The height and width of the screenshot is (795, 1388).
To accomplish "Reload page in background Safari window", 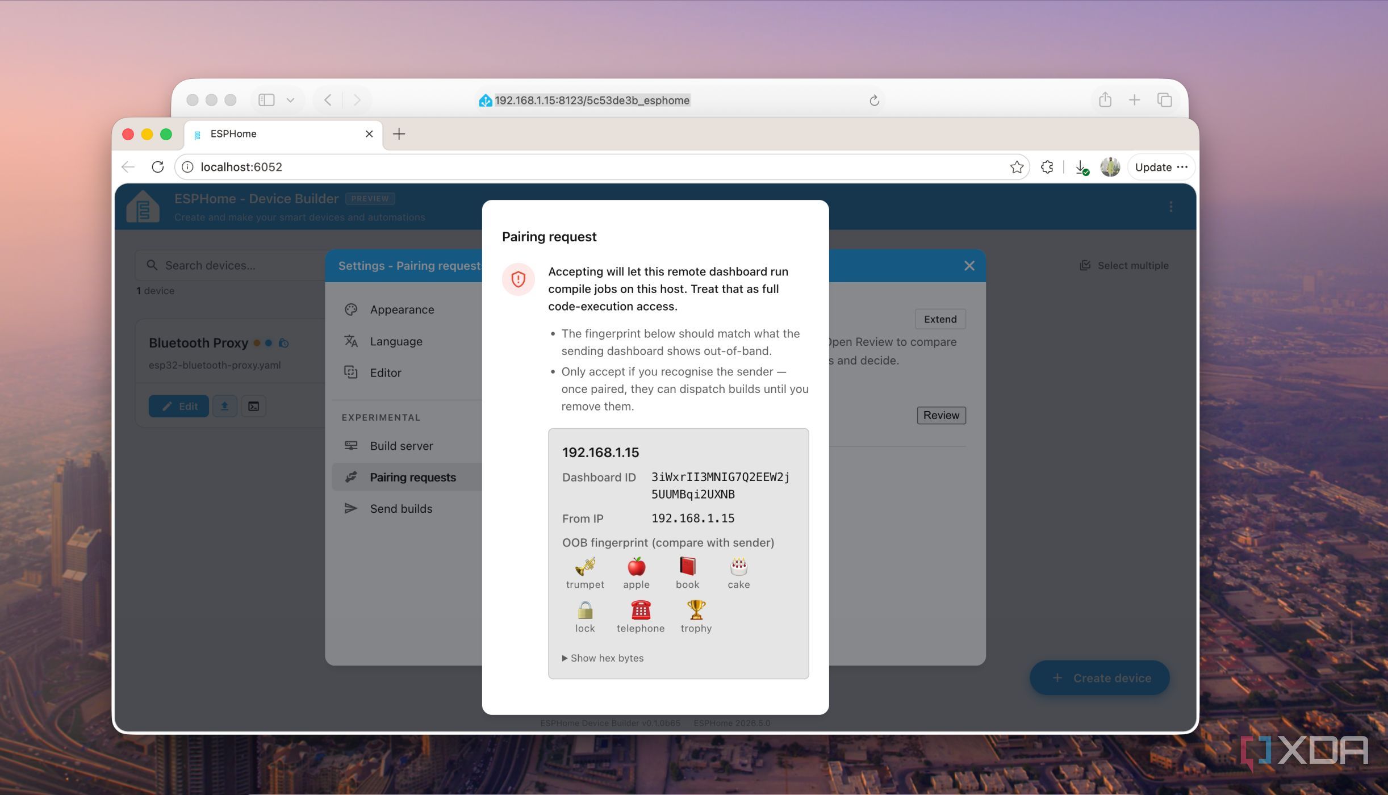I will 874,101.
